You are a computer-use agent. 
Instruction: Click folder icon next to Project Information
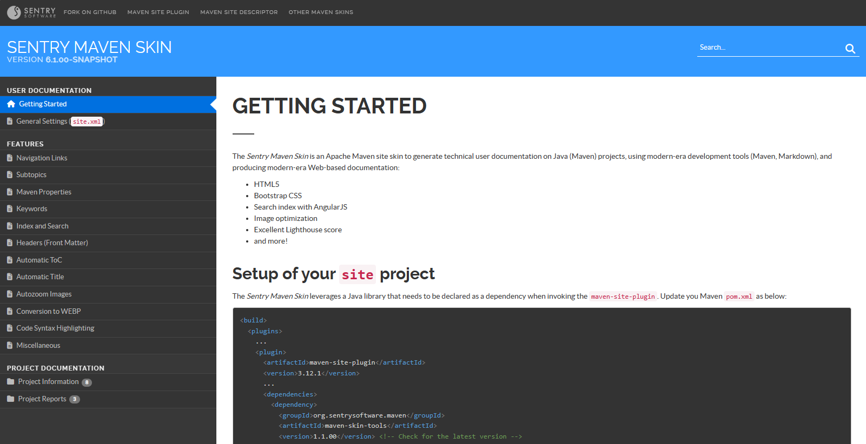pos(11,382)
